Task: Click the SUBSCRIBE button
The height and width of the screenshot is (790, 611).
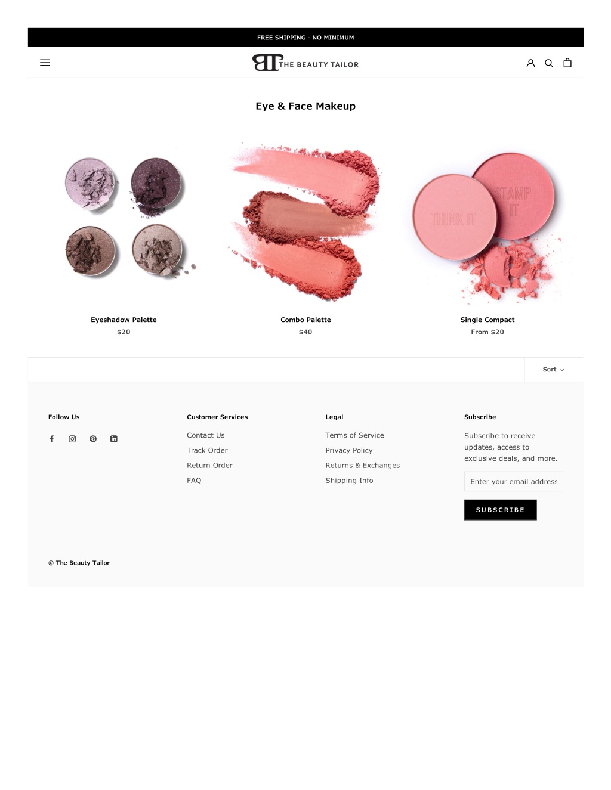Action: coord(501,510)
